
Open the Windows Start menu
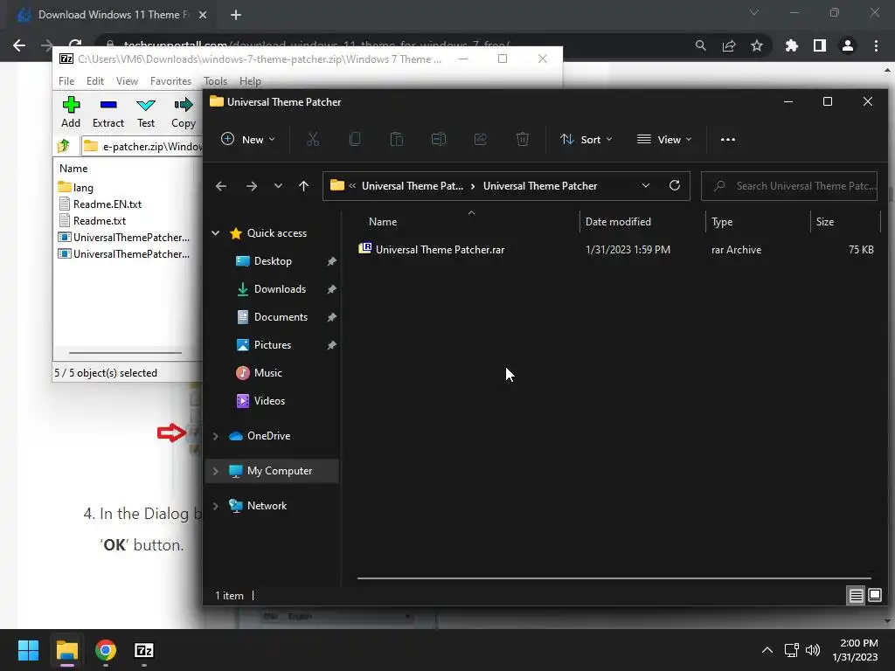28,650
